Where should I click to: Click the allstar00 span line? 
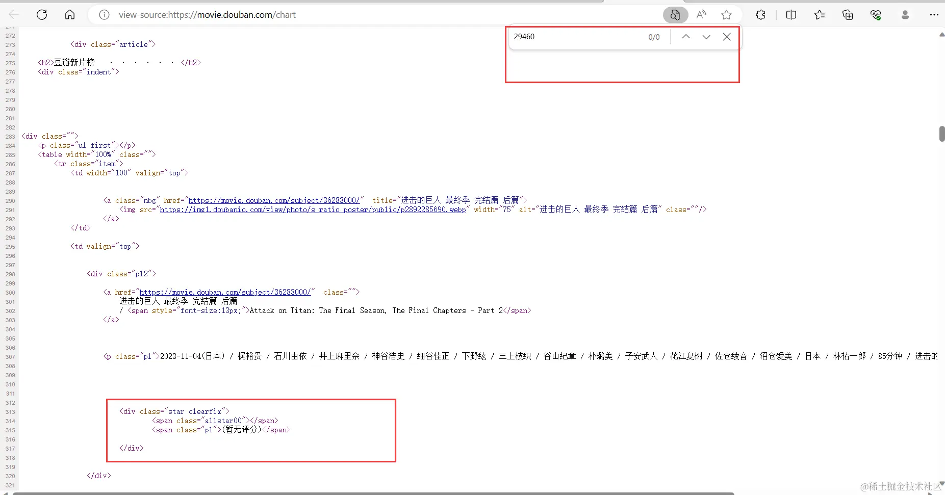(x=215, y=421)
